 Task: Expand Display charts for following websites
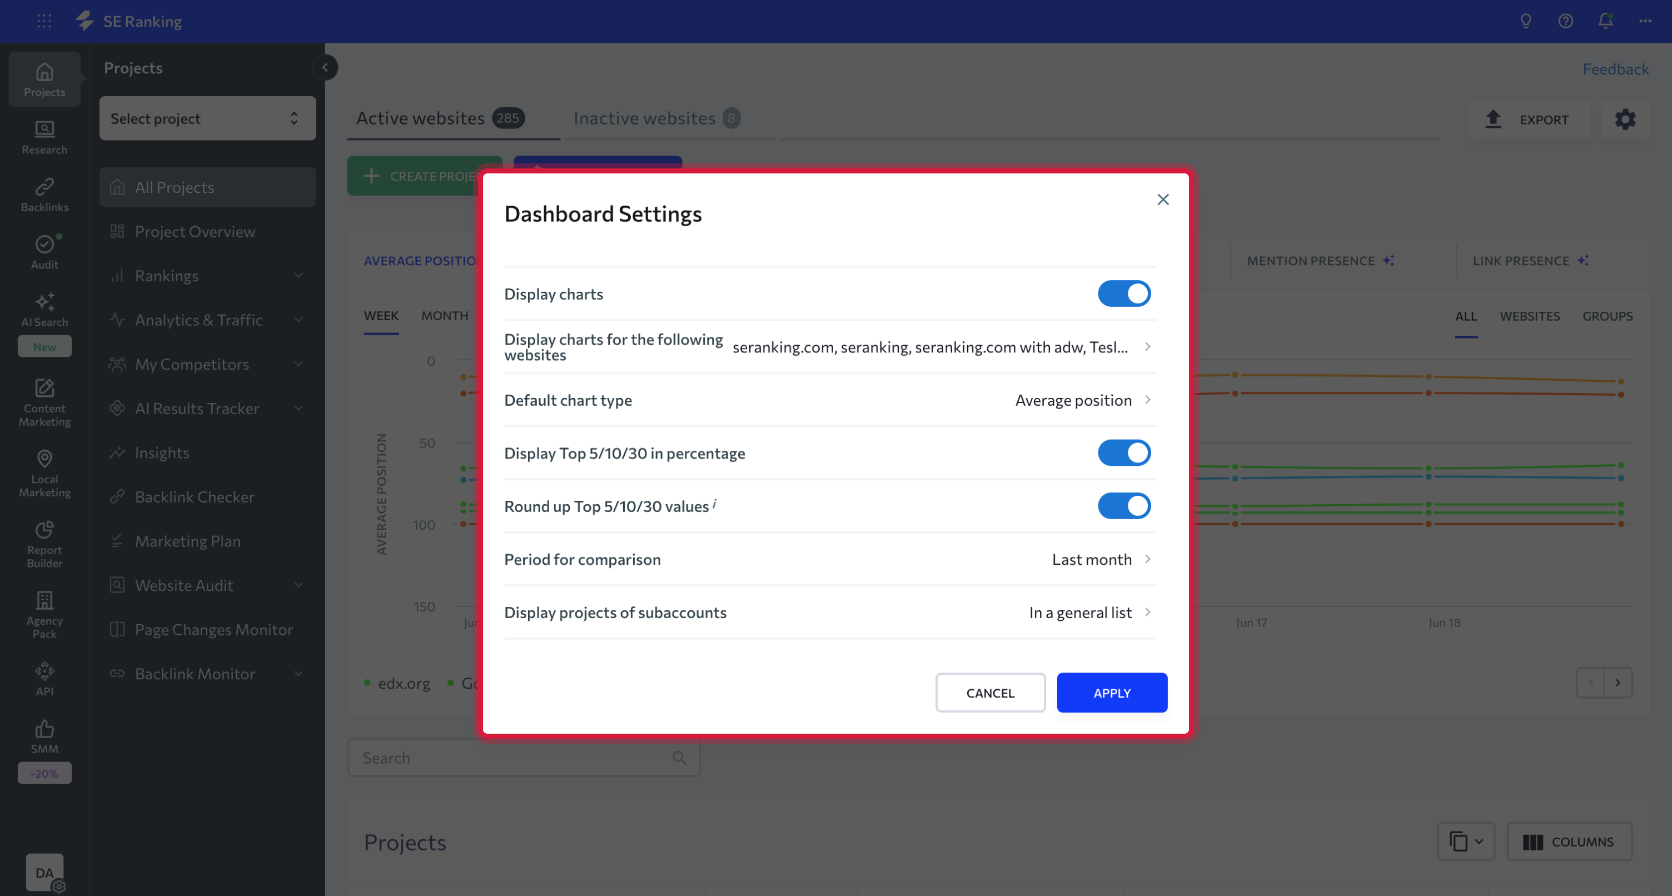[830, 347]
